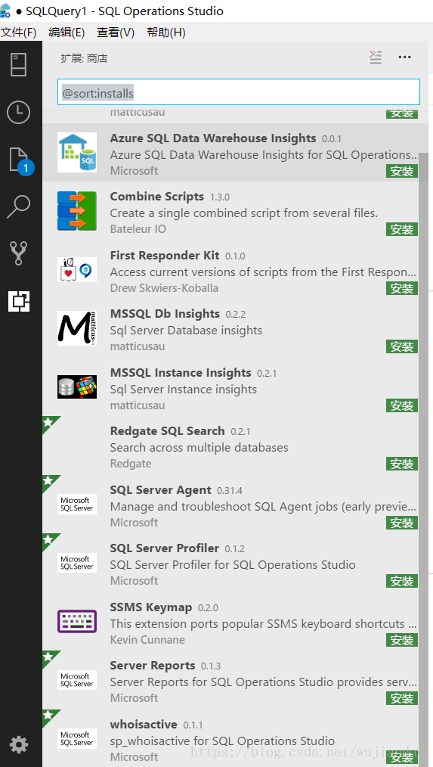
Task: Open the Task History clock icon
Action: pos(19,113)
